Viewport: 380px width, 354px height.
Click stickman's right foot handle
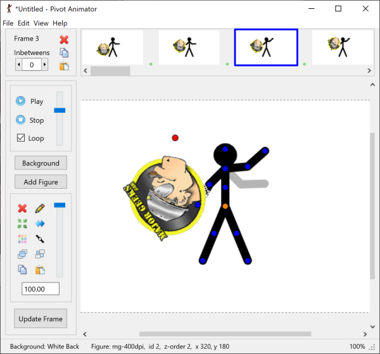click(x=248, y=261)
